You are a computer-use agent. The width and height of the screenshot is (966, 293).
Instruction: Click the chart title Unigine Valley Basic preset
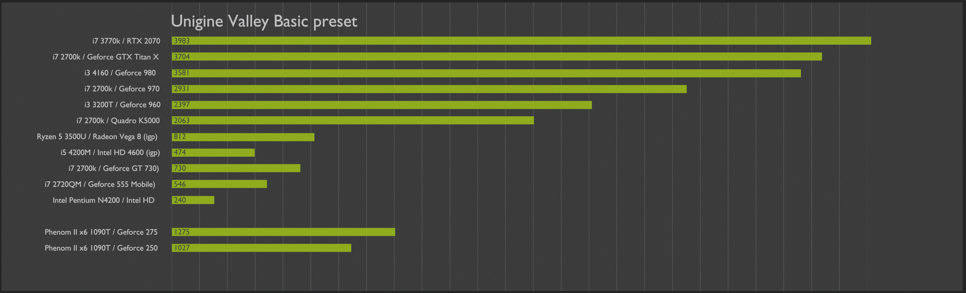click(264, 22)
